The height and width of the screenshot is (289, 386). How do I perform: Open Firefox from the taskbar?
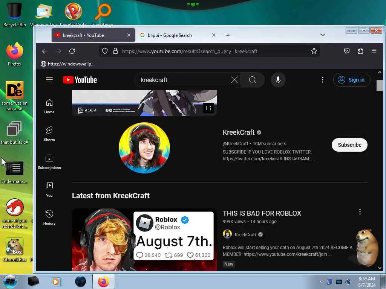[103, 281]
